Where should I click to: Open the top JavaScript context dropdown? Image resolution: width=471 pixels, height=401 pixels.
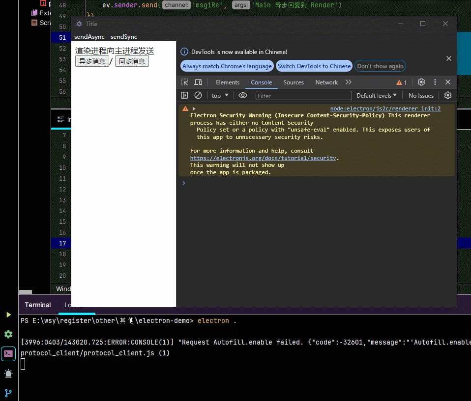220,96
